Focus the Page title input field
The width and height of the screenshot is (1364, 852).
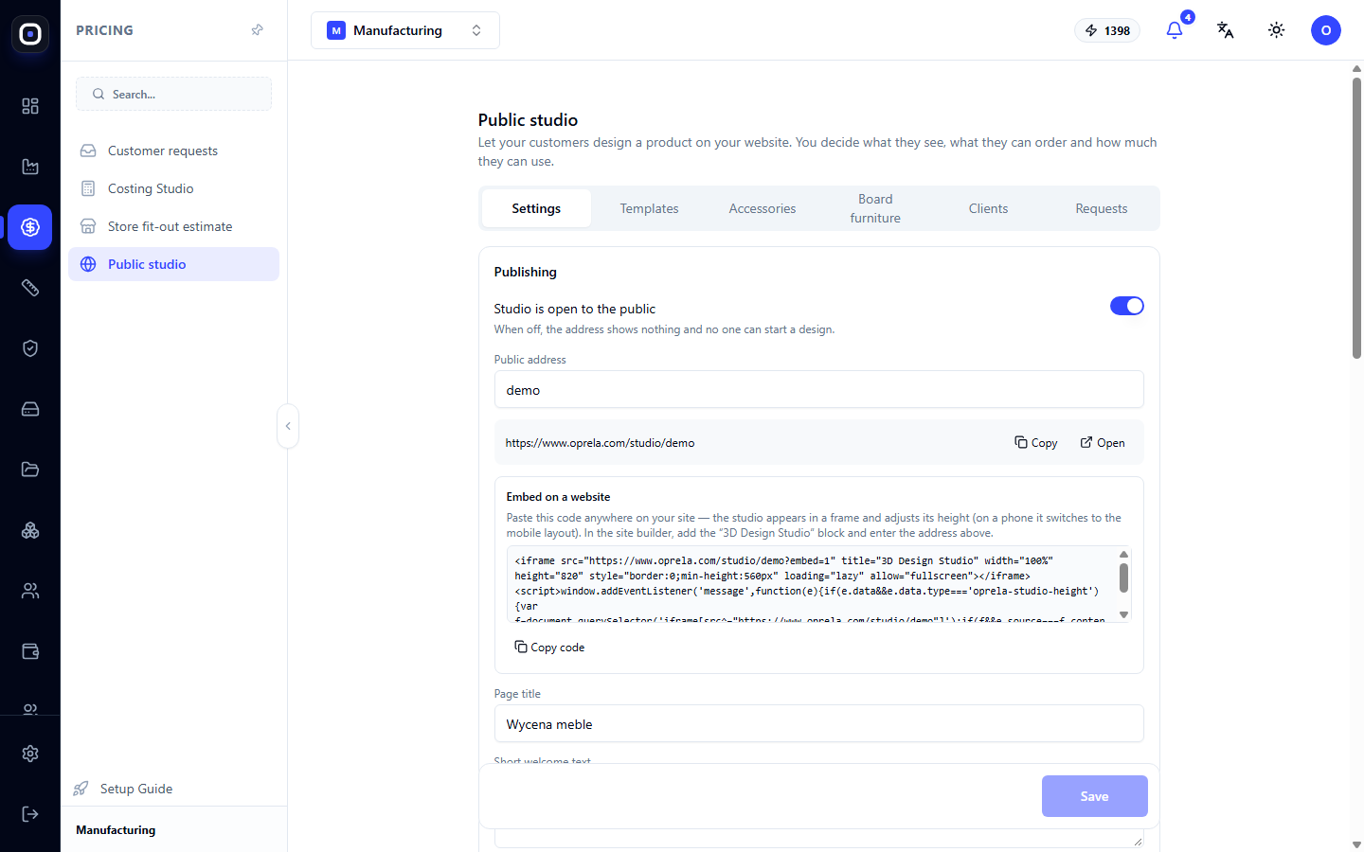819,724
